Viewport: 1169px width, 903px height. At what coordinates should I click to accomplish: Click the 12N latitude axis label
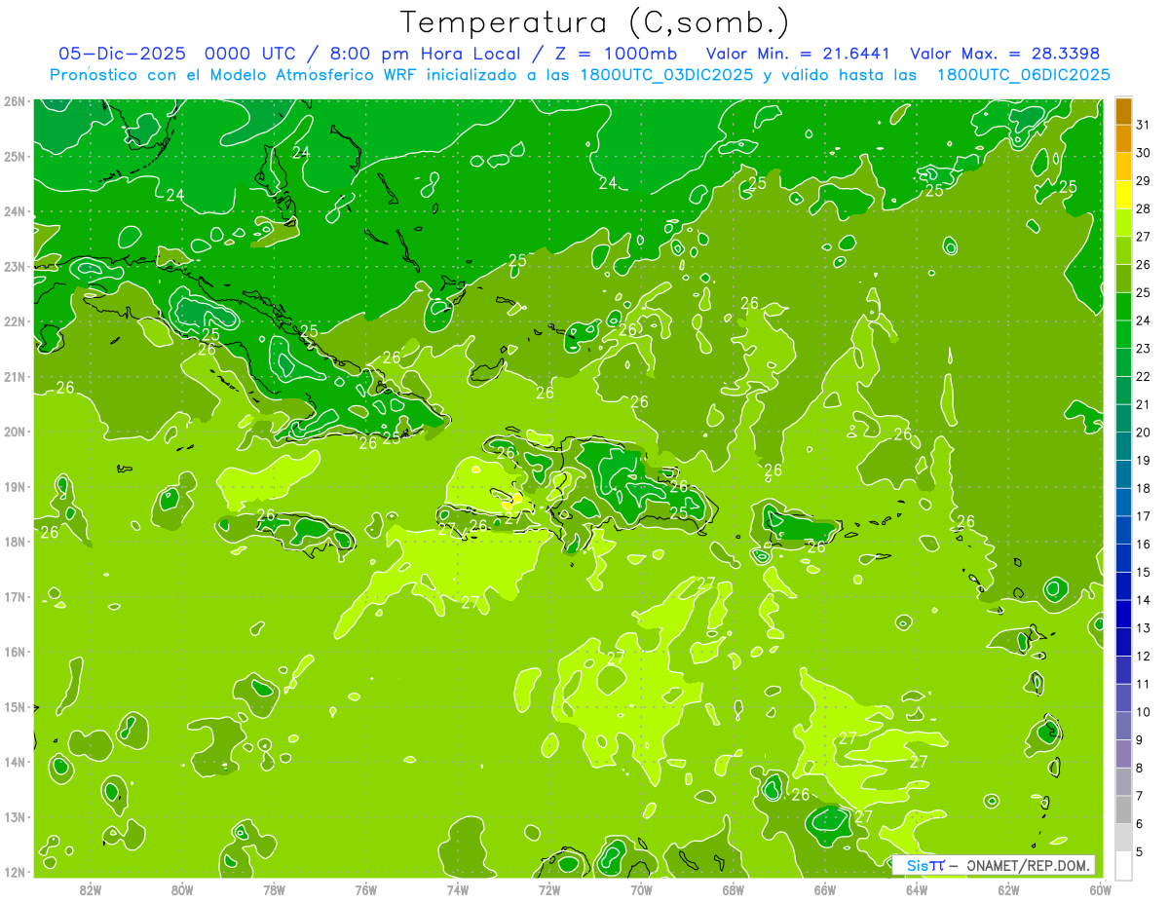15,872
